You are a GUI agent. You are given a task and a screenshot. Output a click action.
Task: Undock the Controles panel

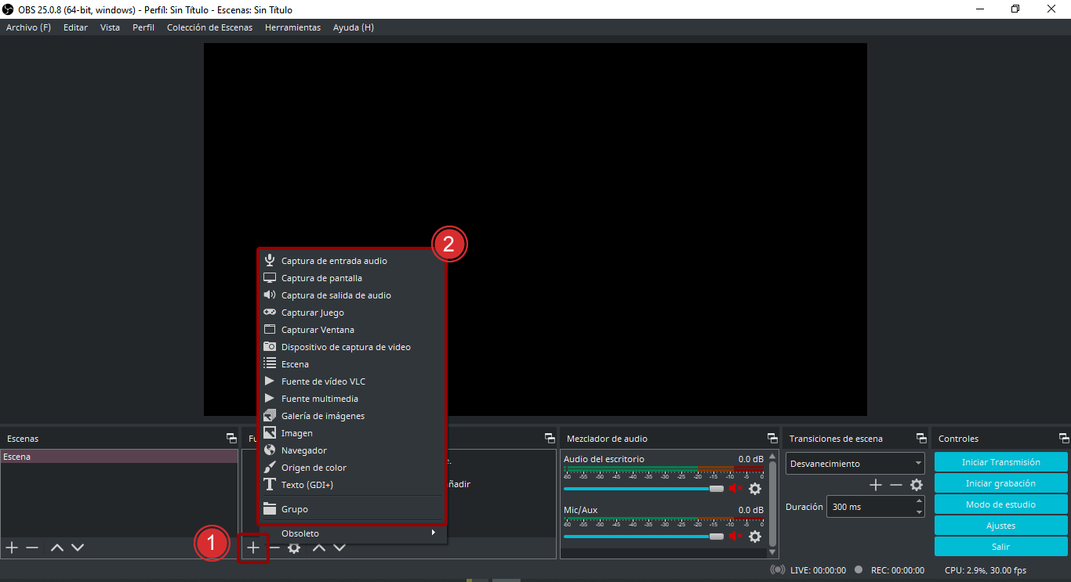click(x=1064, y=439)
